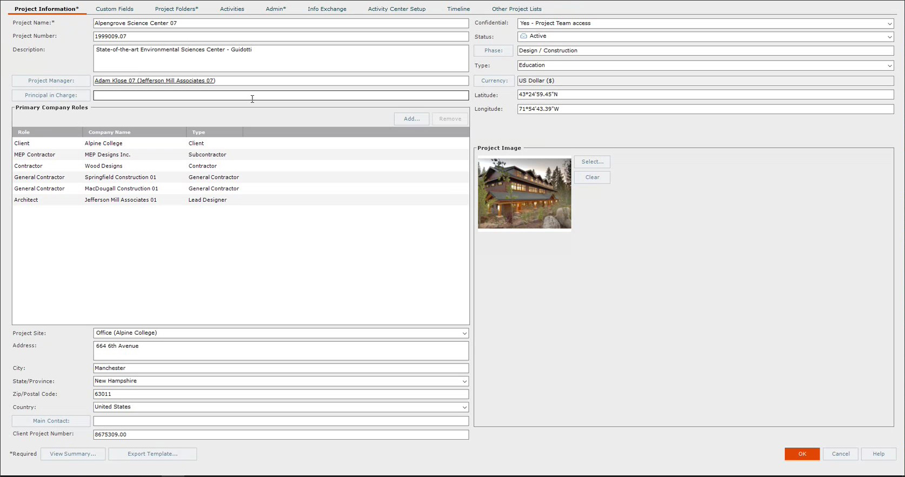Click Remove in Primary Company Roles
This screenshot has height=477, width=905.
coord(450,119)
